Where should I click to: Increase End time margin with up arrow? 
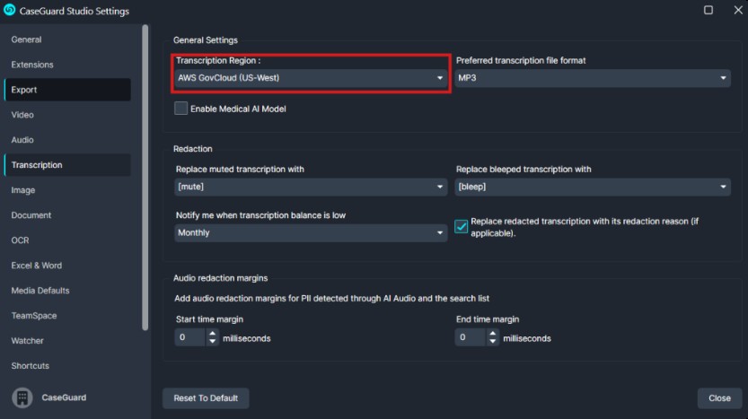[x=492, y=333]
